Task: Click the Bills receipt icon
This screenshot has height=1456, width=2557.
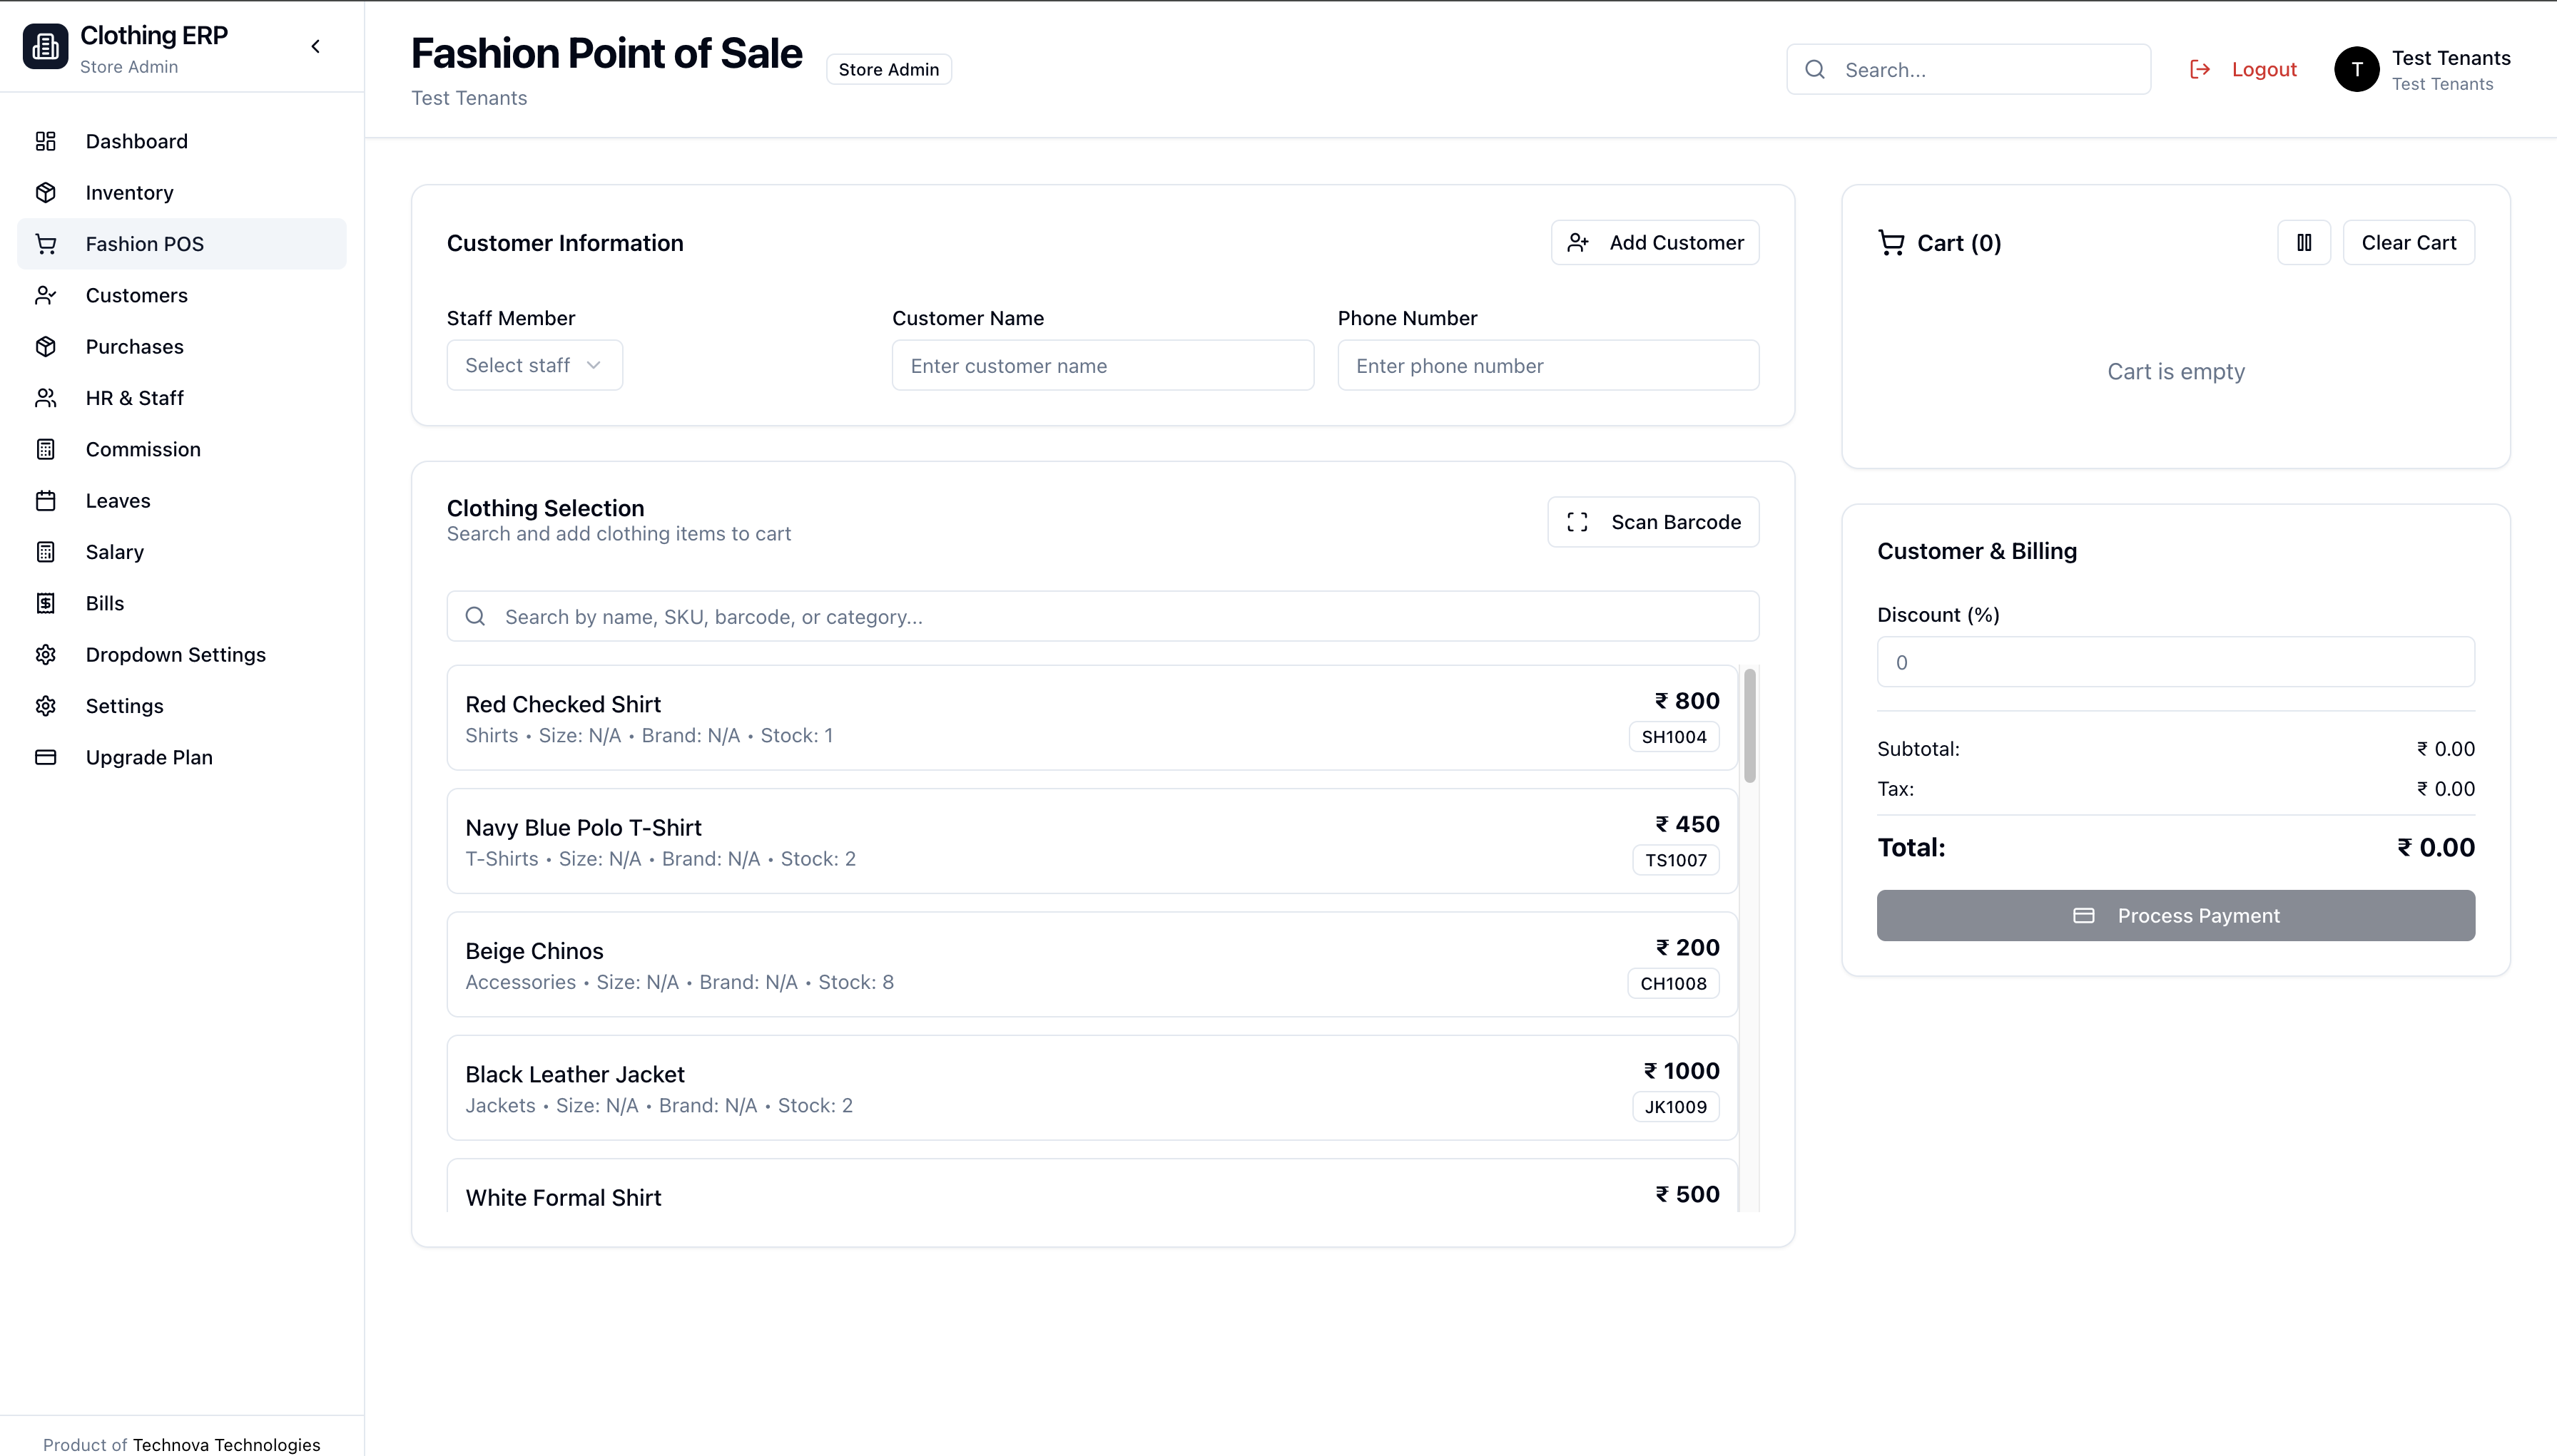Action: 45,603
